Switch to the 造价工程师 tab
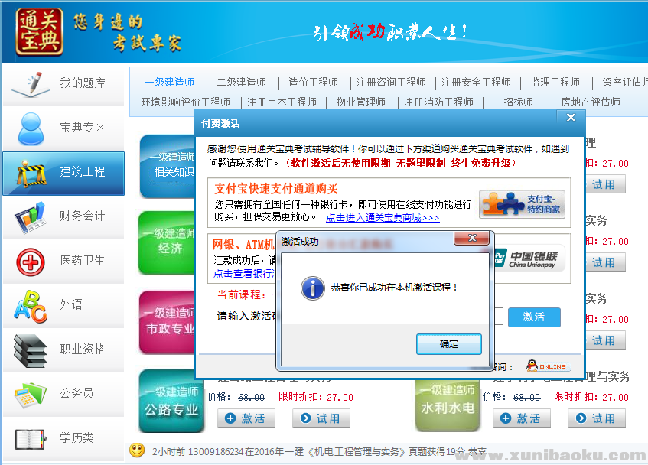The width and height of the screenshot is (648, 465). point(313,83)
